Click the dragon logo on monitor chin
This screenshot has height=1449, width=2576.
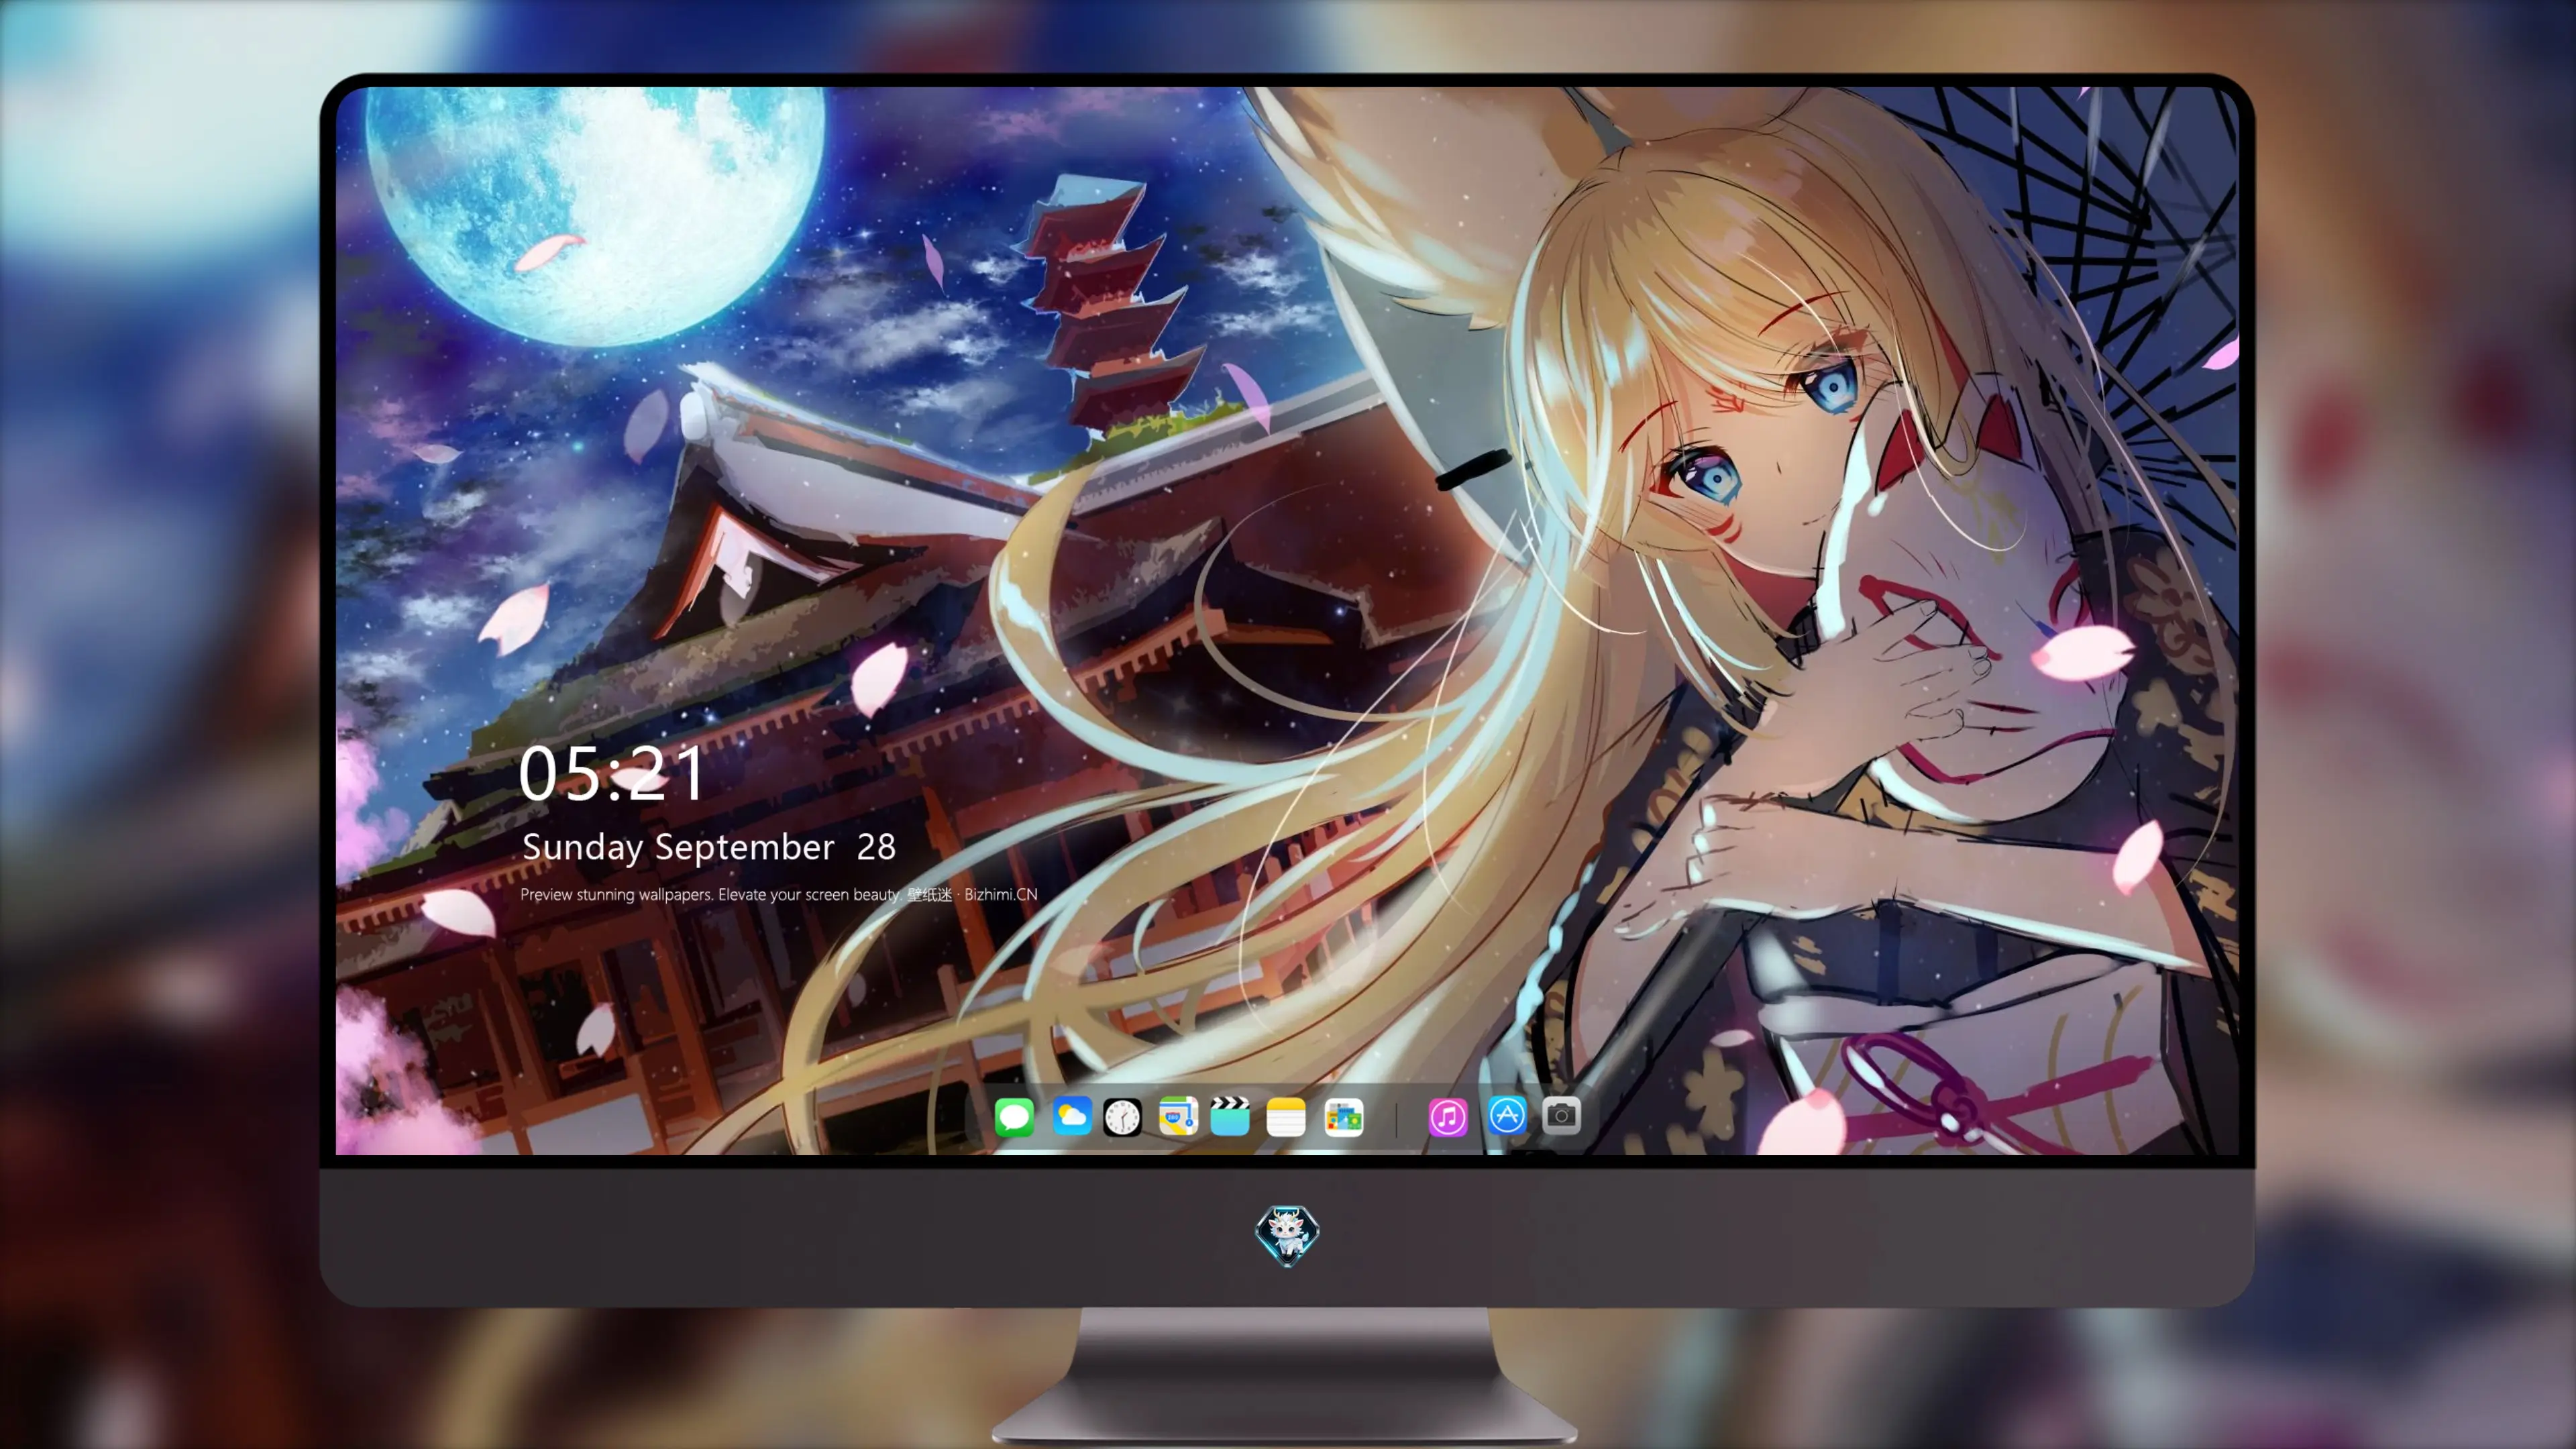click(1287, 1236)
